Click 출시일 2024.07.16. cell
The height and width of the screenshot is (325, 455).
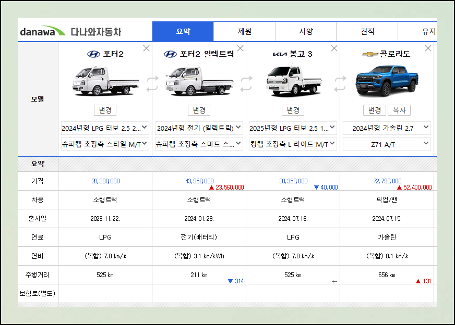(x=293, y=218)
